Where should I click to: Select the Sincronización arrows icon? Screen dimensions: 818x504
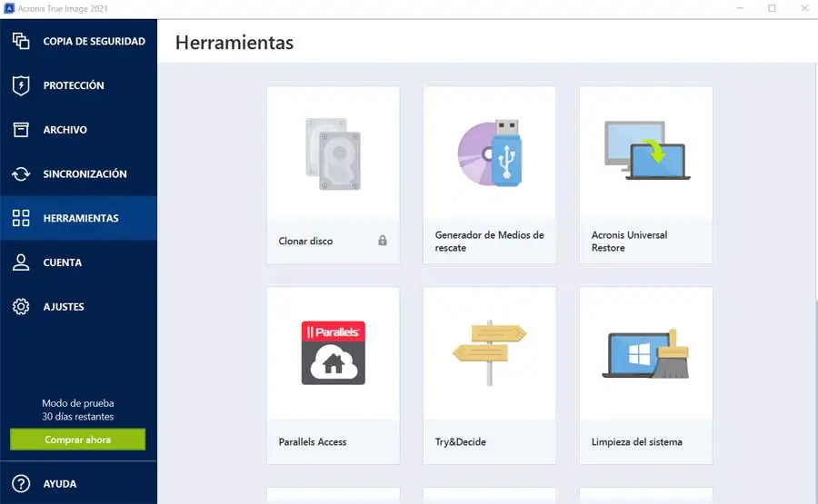[x=21, y=173]
